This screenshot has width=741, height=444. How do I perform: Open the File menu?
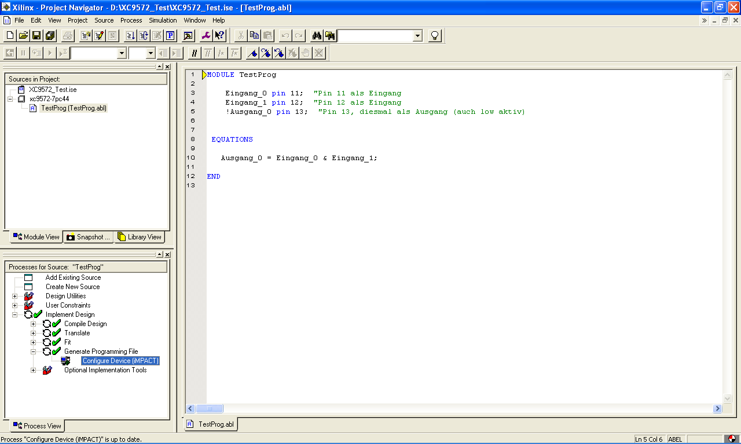pos(19,20)
